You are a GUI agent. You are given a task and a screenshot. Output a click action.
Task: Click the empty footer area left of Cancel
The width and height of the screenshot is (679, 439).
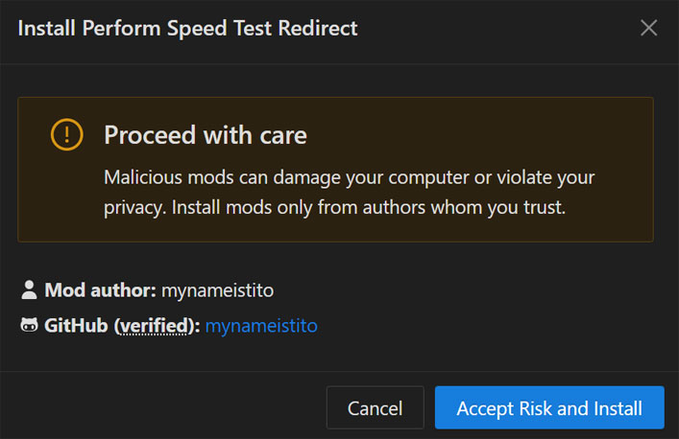163,408
